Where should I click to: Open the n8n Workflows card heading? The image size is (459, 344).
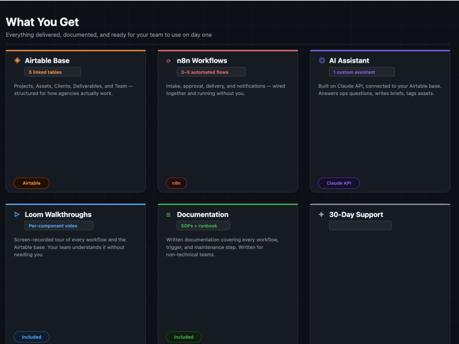pos(202,61)
